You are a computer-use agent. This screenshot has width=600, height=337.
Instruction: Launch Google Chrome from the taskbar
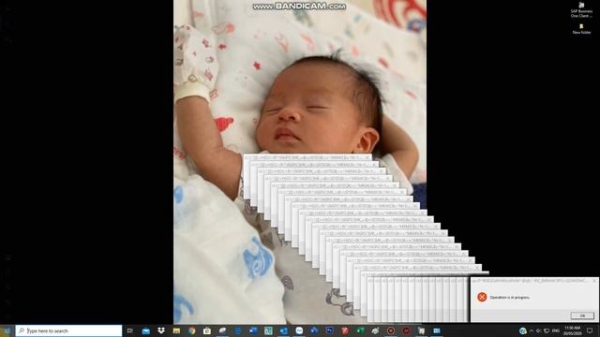[x=191, y=330]
